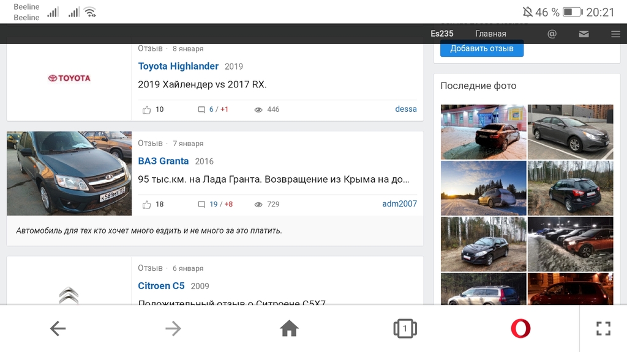627x352 pixels.
Task: Click the date '7 января'
Action: click(188, 144)
